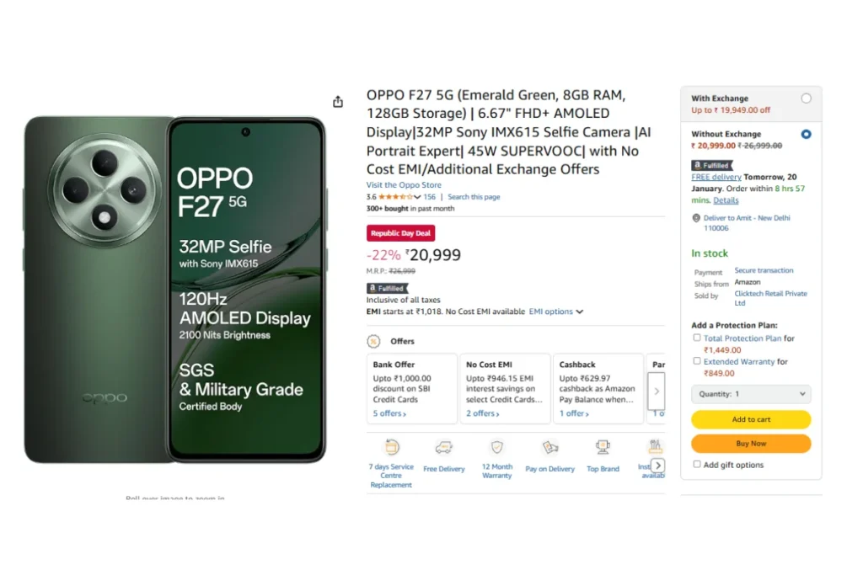Select the 12 Month Warranty shield icon

497,447
